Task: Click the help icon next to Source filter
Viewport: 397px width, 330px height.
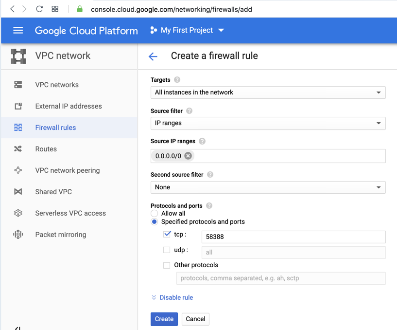Action: tap(190, 111)
